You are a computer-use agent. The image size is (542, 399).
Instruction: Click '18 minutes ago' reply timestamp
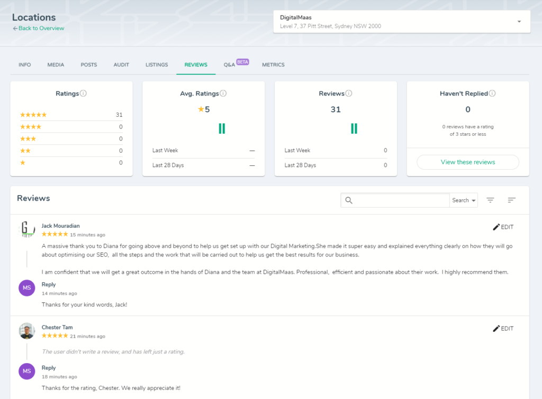[59, 377]
